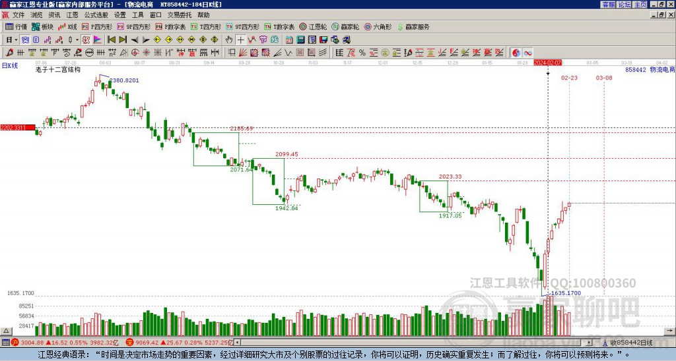The height and width of the screenshot is (361, 676).
Task: Open the 赢家轮 tool
Action: pyautogui.click(x=346, y=26)
